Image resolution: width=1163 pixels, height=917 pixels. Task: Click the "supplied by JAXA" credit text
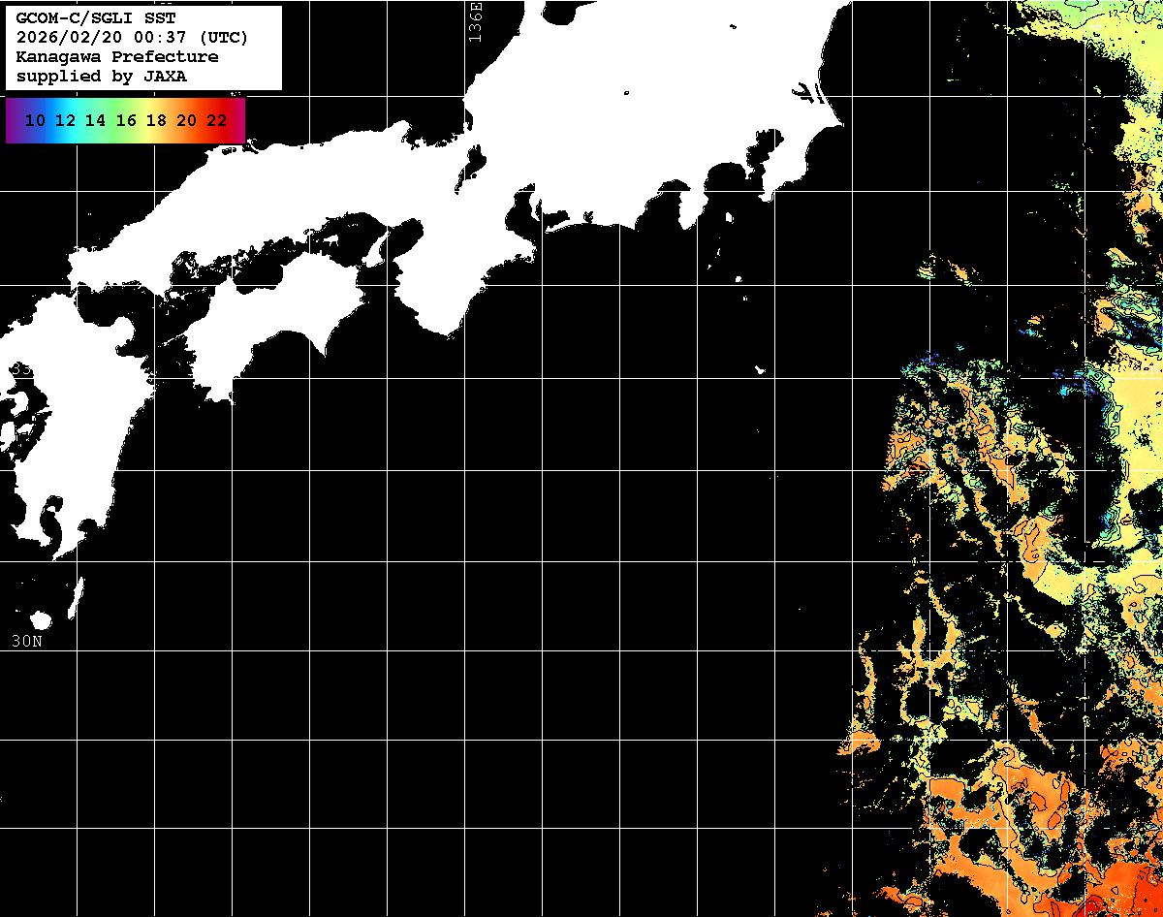[x=102, y=77]
